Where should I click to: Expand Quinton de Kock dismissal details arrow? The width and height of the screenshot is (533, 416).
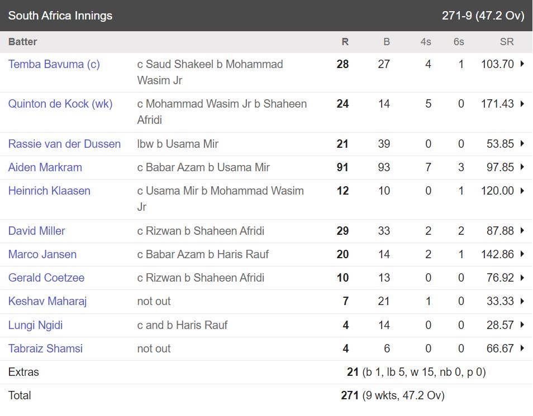(x=522, y=104)
